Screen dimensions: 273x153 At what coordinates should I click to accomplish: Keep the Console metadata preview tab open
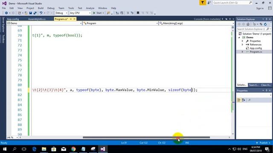227,19
